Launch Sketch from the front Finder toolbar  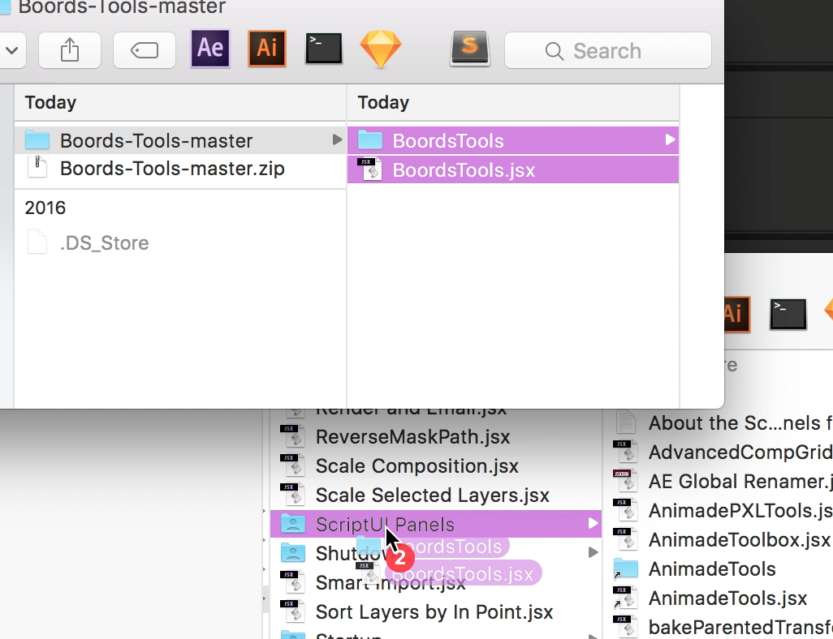click(381, 49)
